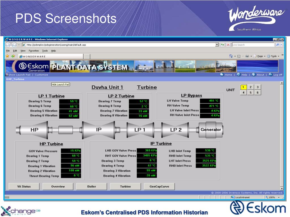
Task: Click the LH Valve Temp value 491 °C
Action: coord(210,101)
